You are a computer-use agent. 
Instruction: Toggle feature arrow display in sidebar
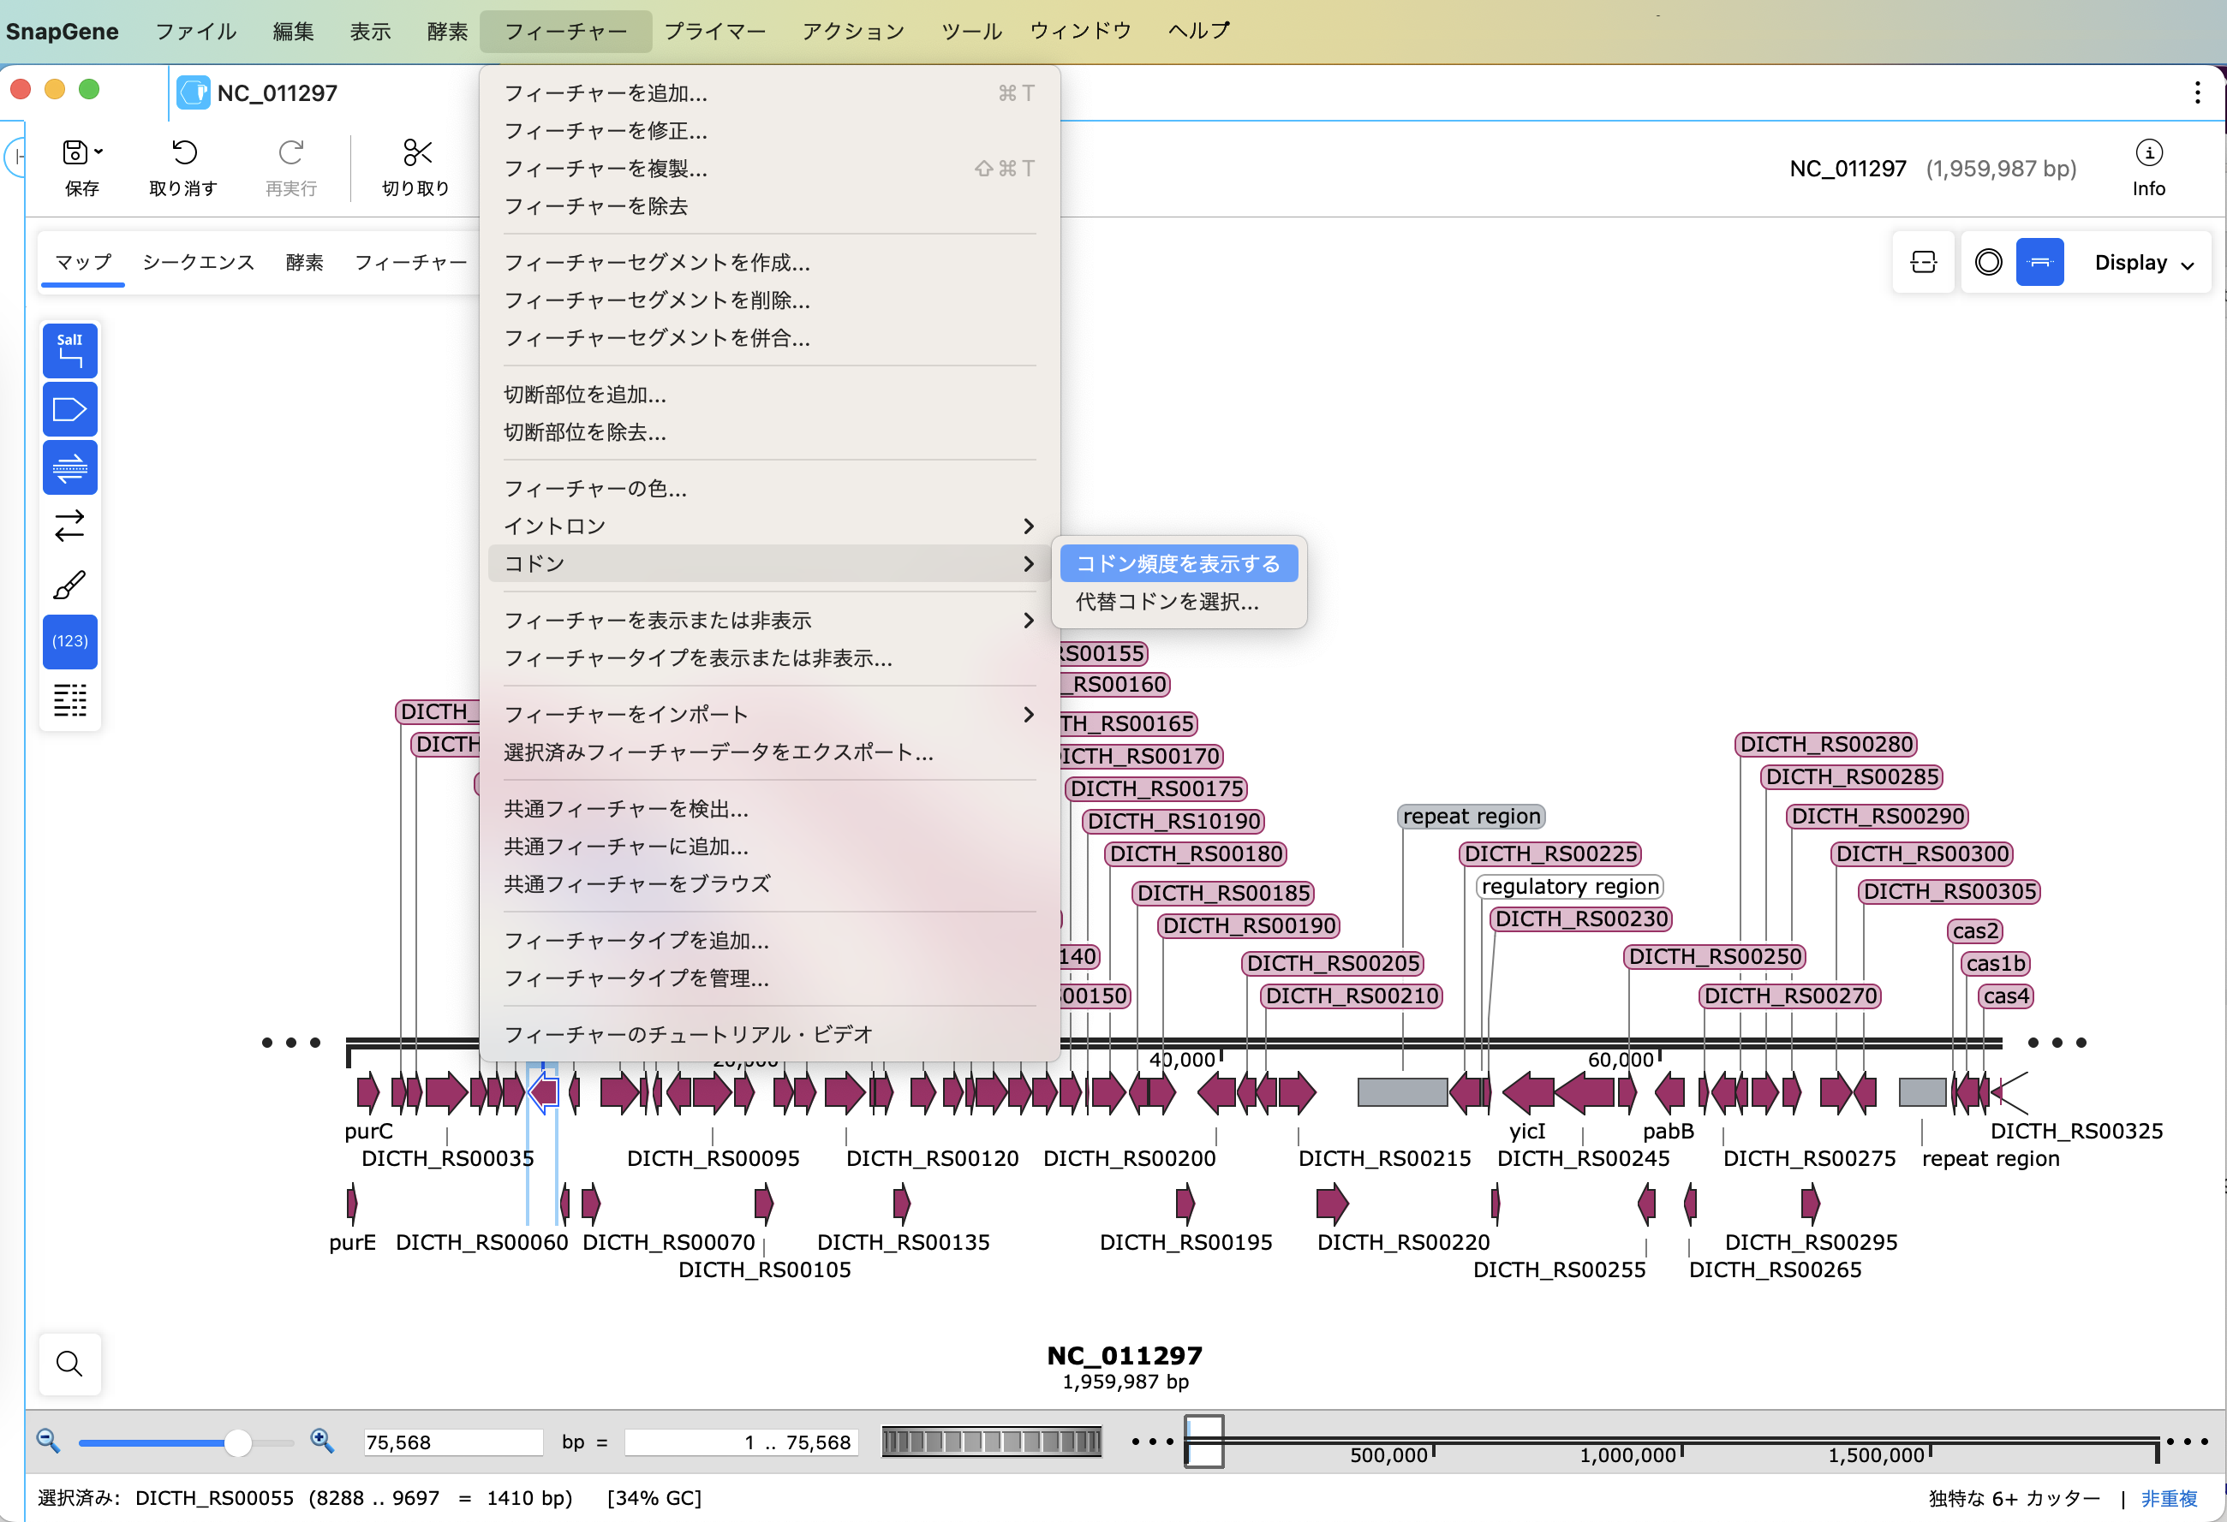click(x=69, y=409)
